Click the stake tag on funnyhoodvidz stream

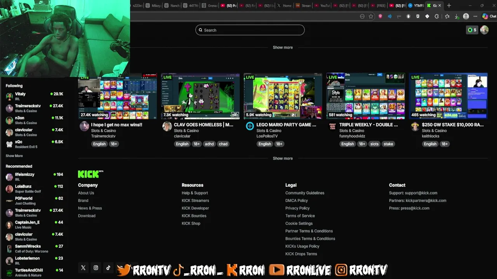tap(388, 144)
